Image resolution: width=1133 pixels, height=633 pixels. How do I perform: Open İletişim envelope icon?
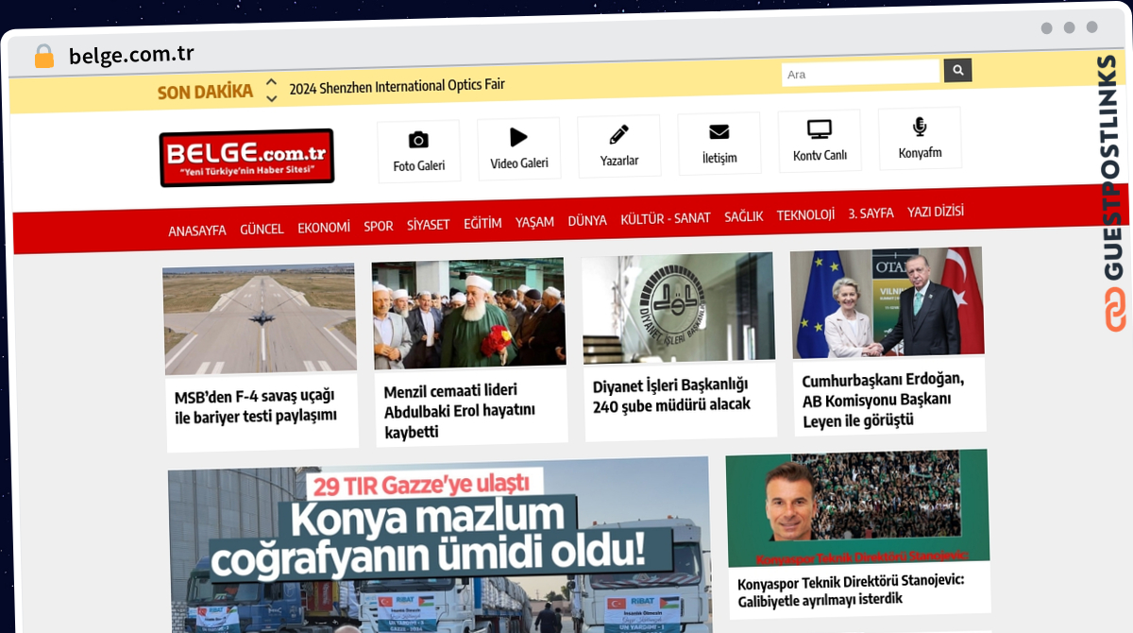pos(719,131)
